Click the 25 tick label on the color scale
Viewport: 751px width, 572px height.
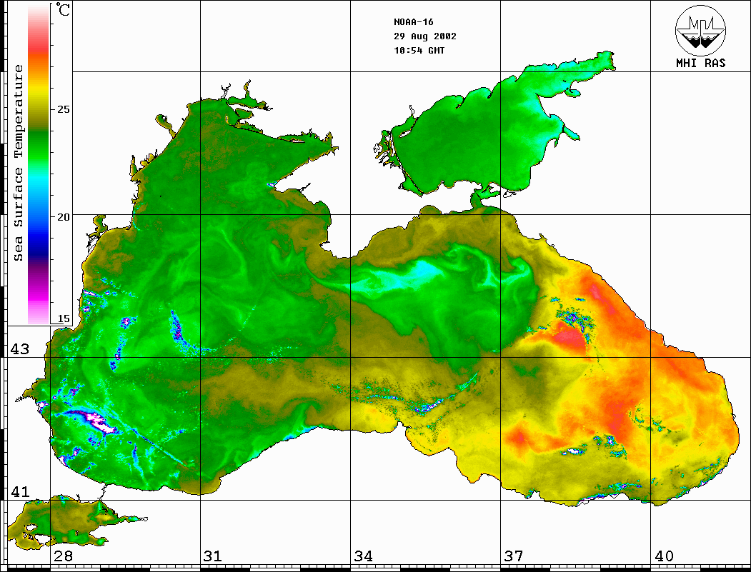click(x=63, y=109)
